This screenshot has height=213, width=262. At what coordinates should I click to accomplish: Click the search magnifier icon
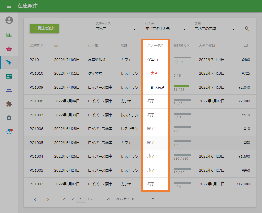pyautogui.click(x=247, y=29)
